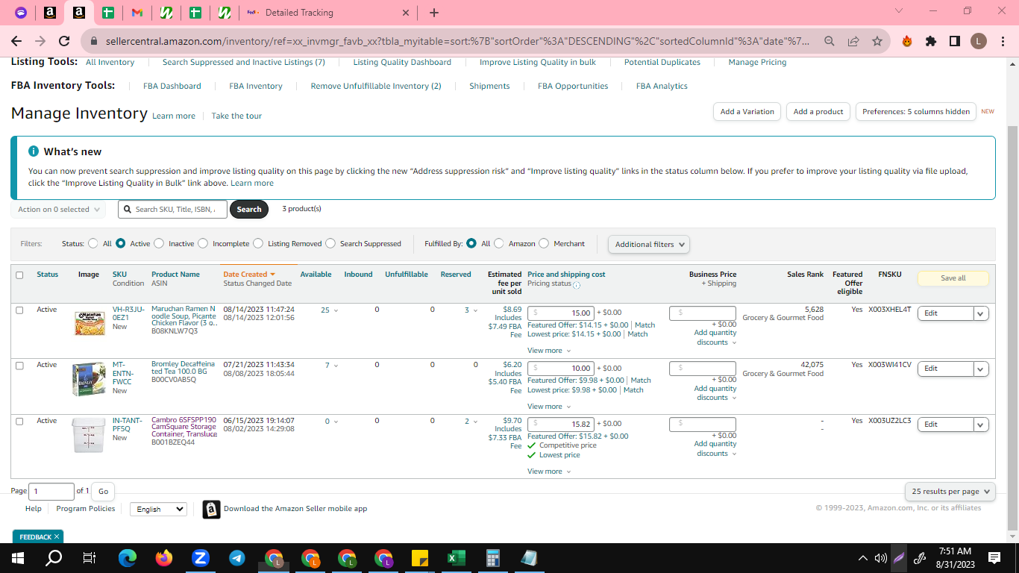Check the Cambro CamSquare row checkbox
The width and height of the screenshot is (1019, 573).
(19, 421)
